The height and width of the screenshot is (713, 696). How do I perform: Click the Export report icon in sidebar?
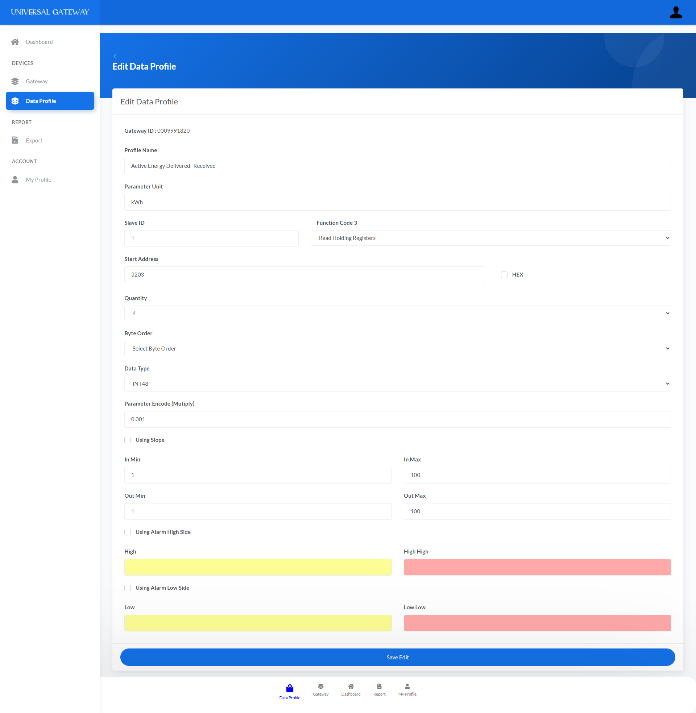pos(15,140)
